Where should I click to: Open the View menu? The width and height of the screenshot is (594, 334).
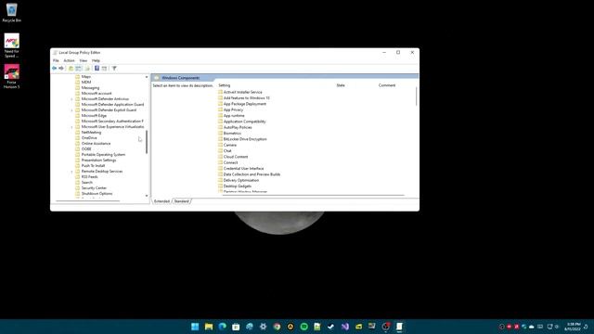point(84,60)
